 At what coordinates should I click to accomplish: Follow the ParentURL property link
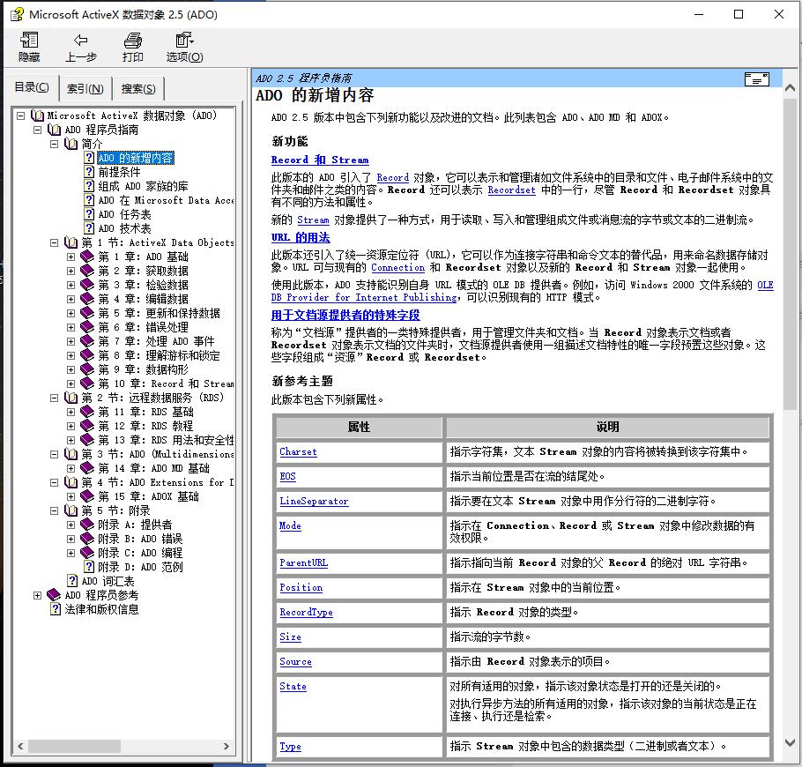[x=303, y=562]
